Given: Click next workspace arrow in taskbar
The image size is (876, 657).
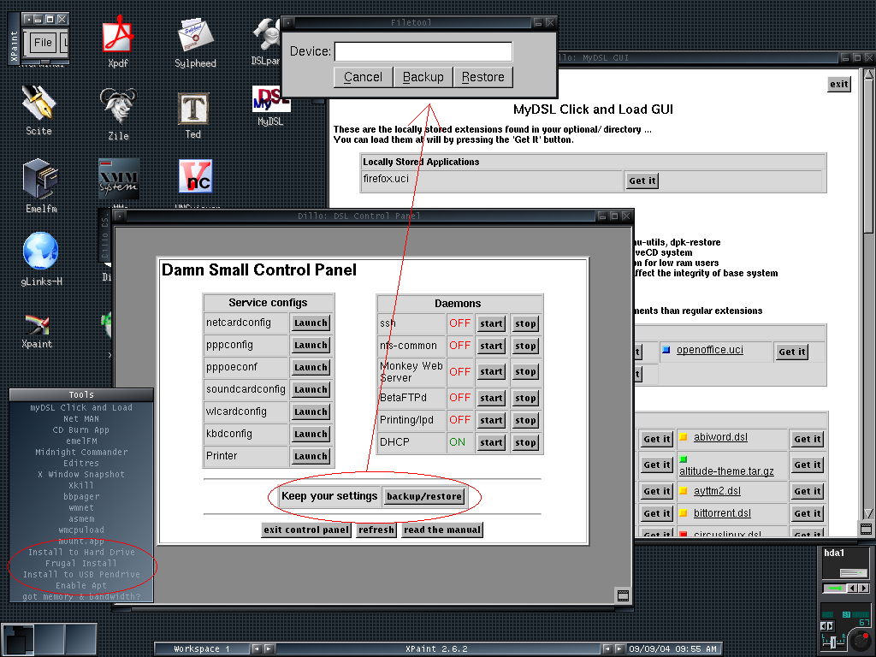Looking at the screenshot, I should pos(268,648).
